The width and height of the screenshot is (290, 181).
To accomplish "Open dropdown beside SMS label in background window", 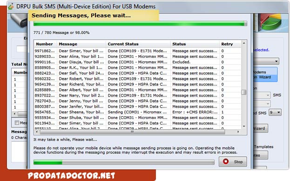I will coord(263,95).
